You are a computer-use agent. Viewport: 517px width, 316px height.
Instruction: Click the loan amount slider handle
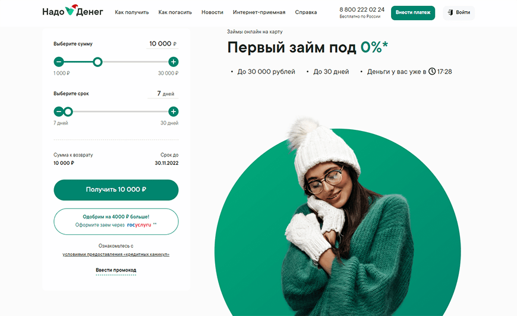(97, 62)
